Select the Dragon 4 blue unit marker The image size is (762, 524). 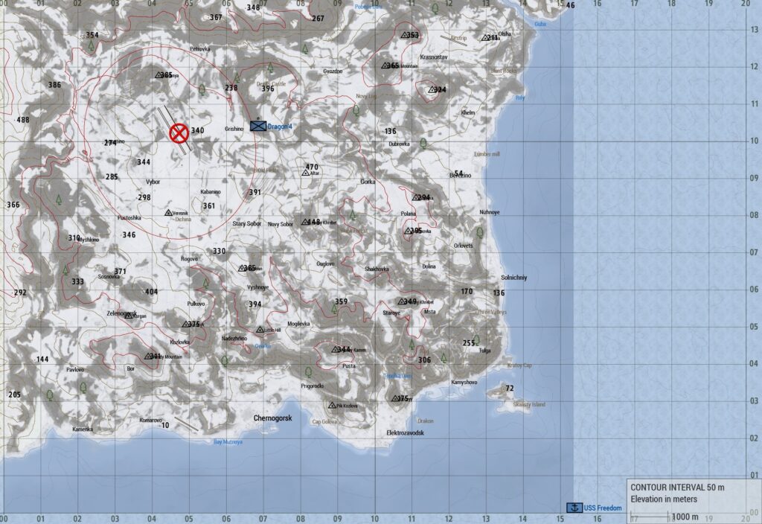(x=258, y=127)
